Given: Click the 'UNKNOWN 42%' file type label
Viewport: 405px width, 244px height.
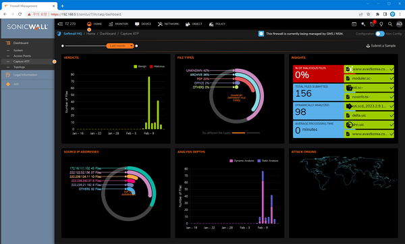Looking at the screenshot, I should point(198,70).
